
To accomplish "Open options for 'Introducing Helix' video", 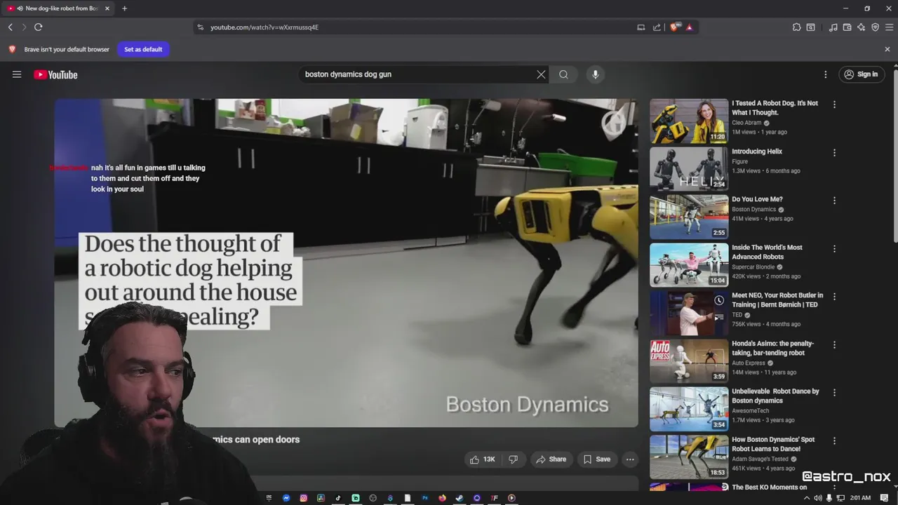I will [x=834, y=152].
